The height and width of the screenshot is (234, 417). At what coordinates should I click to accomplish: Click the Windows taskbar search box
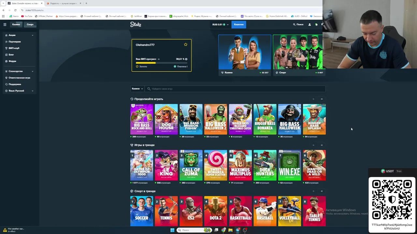[194, 230]
